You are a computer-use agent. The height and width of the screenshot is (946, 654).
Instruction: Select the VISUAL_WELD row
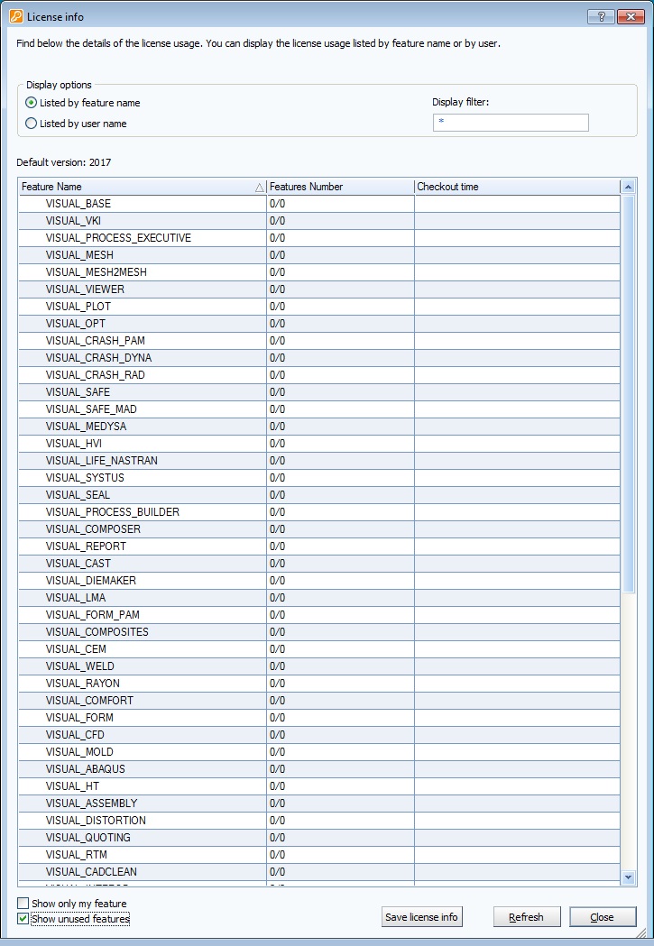pyautogui.click(x=319, y=666)
